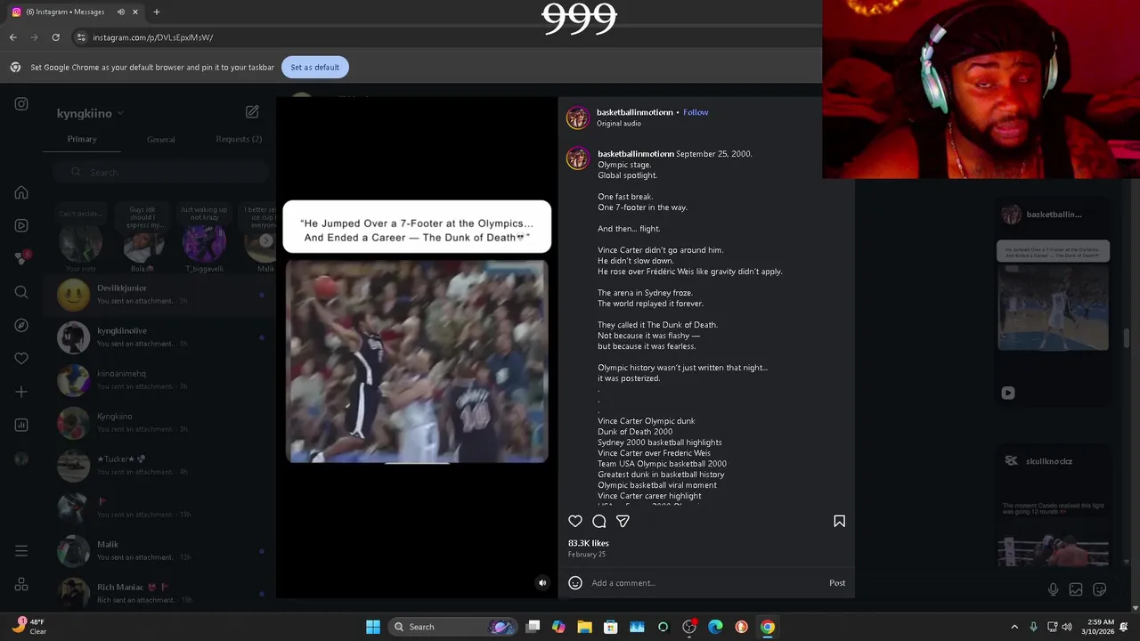View the Bola note avatar

click(142, 245)
